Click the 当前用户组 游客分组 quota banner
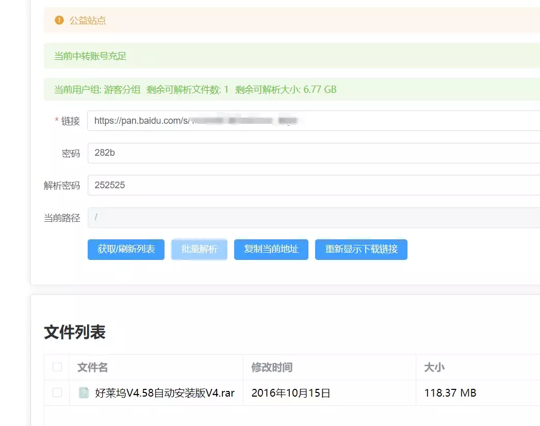Viewport: 540px width, 426px height. (x=195, y=90)
